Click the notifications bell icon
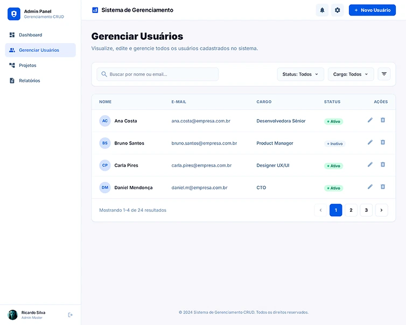 [x=322, y=10]
